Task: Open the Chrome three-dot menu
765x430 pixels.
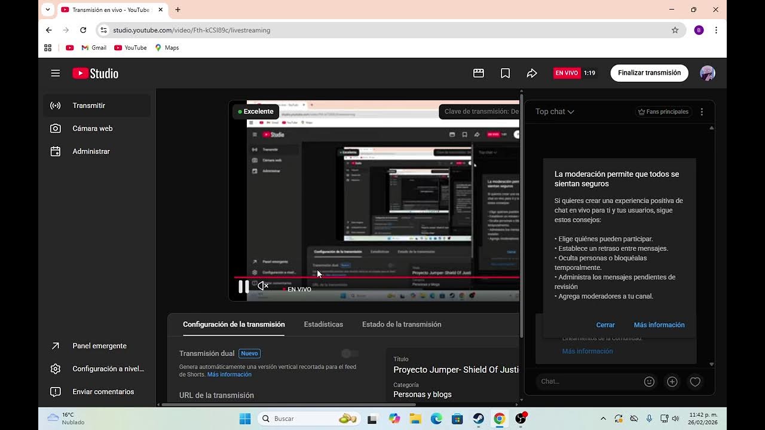Action: [716, 30]
